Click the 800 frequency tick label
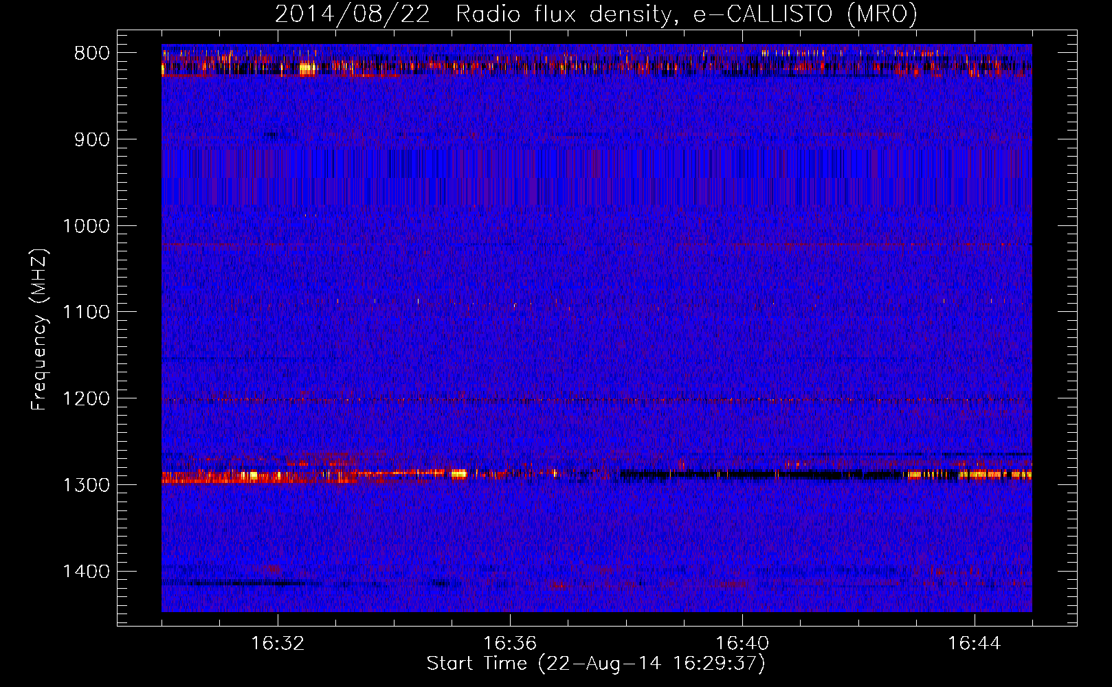 click(92, 54)
